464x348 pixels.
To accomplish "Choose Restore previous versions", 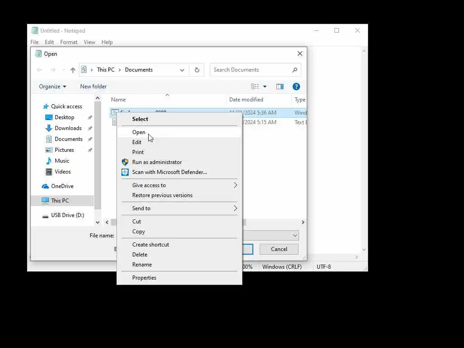I will click(179, 195).
